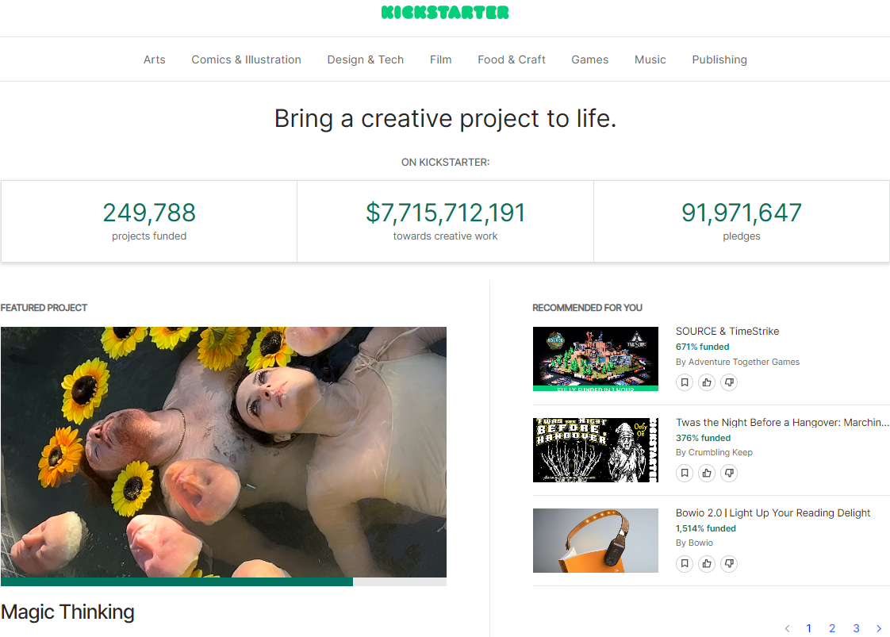Open Magic Thinking project title
890x637 pixels.
67,612
